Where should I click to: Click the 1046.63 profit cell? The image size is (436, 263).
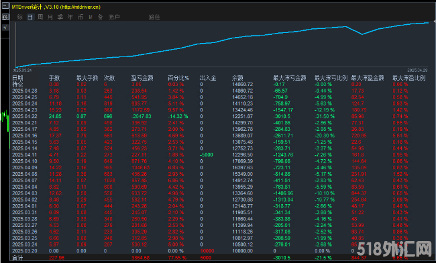click(141, 167)
